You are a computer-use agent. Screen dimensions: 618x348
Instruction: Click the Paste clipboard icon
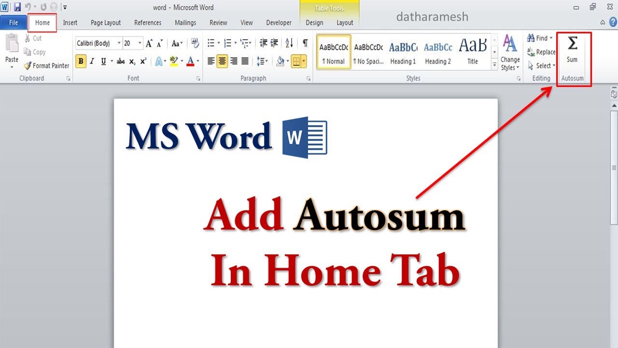(x=12, y=43)
